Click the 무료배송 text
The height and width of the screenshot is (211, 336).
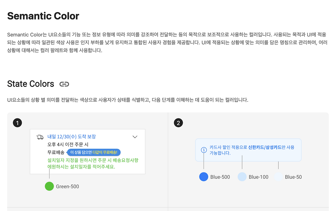click(x=56, y=152)
